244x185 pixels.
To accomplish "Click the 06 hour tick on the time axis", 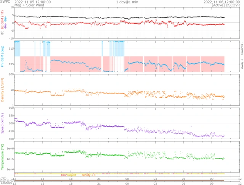I will click(183, 179).
